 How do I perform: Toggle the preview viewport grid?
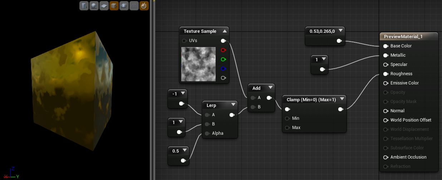click(134, 6)
